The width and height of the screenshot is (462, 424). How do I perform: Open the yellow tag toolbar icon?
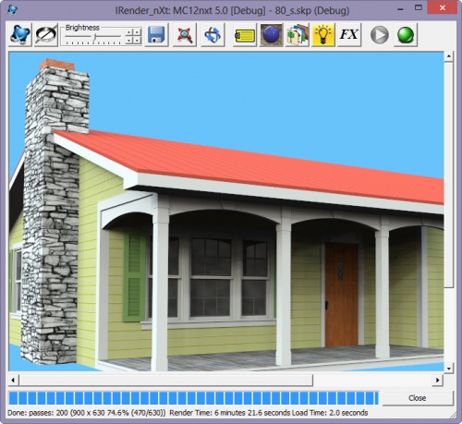click(x=245, y=35)
